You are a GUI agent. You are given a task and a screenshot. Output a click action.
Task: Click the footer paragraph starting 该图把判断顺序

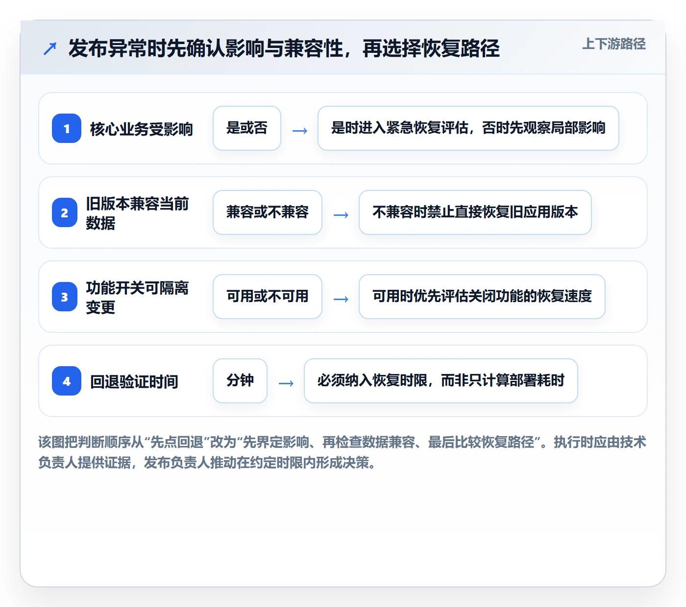click(x=343, y=452)
